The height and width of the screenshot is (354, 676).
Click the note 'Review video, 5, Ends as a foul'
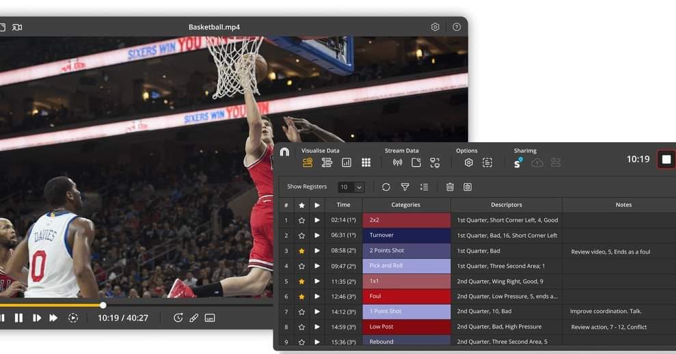[x=610, y=251]
